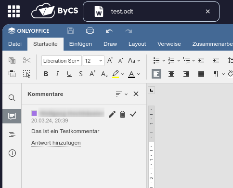The width and height of the screenshot is (233, 188).
Task: Expand nonprinting characters dropdown arrow
Action: coord(223,74)
